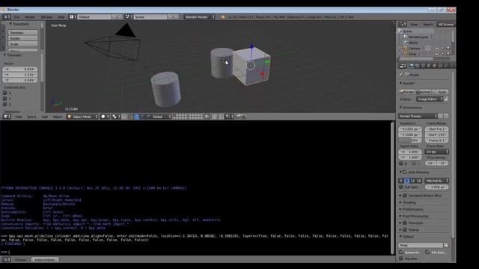Open the Blender Render engine dropdown
Screen dimensions: 479x269
coord(199,16)
